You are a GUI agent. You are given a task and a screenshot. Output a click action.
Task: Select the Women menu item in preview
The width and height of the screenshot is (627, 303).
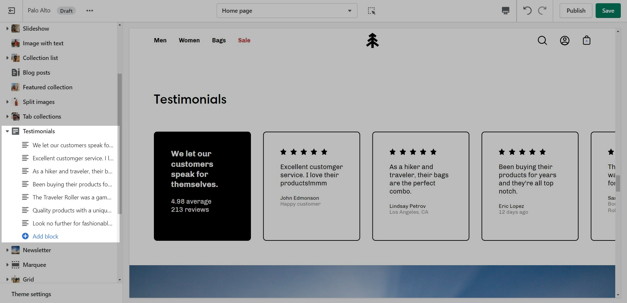point(189,40)
